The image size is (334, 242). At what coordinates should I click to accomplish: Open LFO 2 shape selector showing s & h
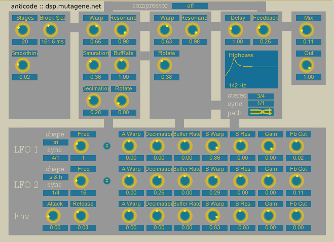pyautogui.click(x=56, y=177)
